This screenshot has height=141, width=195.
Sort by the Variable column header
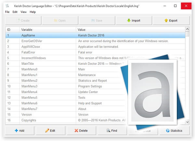[48, 30]
